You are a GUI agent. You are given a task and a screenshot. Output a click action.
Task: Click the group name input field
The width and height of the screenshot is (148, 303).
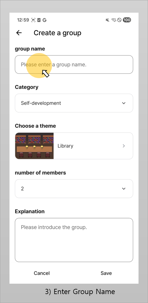point(74,65)
